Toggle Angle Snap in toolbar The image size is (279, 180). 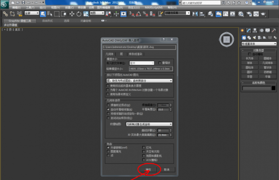coord(139,14)
